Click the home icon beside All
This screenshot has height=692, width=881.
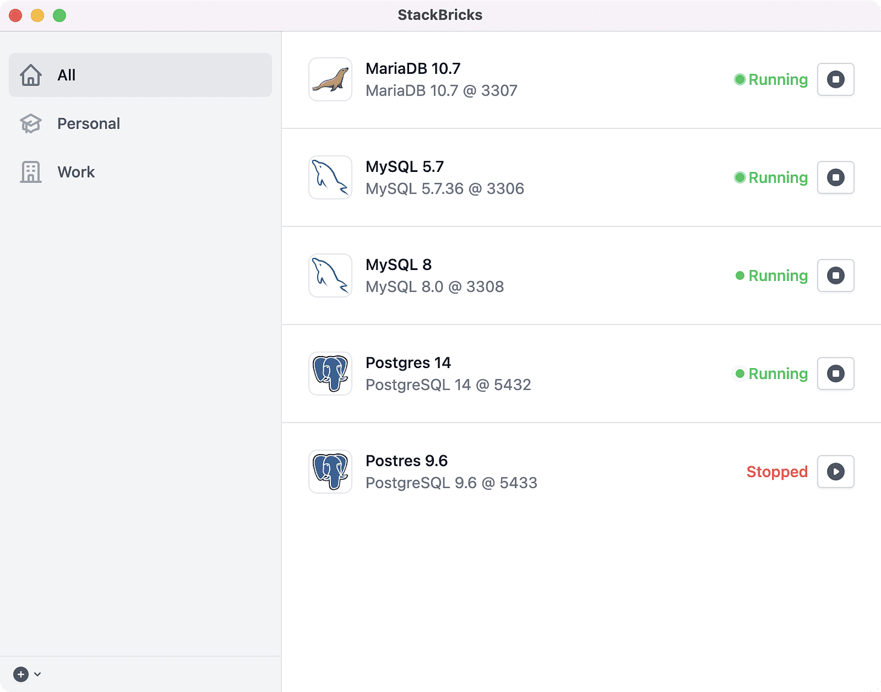pos(31,75)
